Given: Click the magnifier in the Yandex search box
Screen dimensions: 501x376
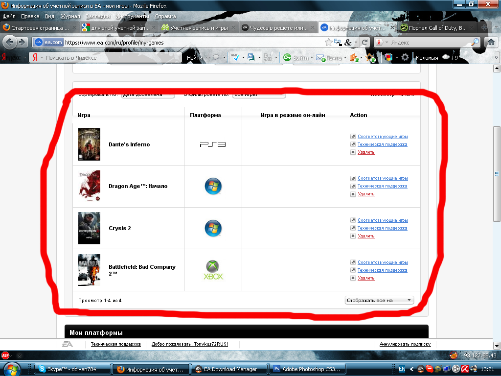Looking at the screenshot, I should tap(475, 42).
